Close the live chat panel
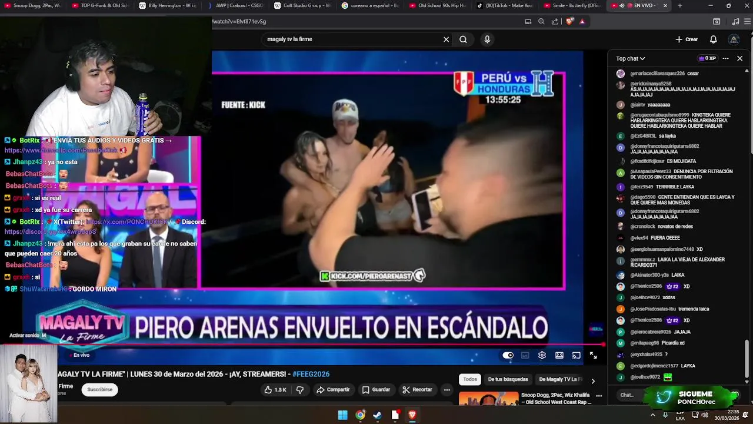This screenshot has height=424, width=753. tap(740, 58)
